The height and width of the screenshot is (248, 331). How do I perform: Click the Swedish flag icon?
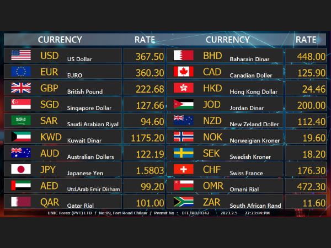coord(184,153)
